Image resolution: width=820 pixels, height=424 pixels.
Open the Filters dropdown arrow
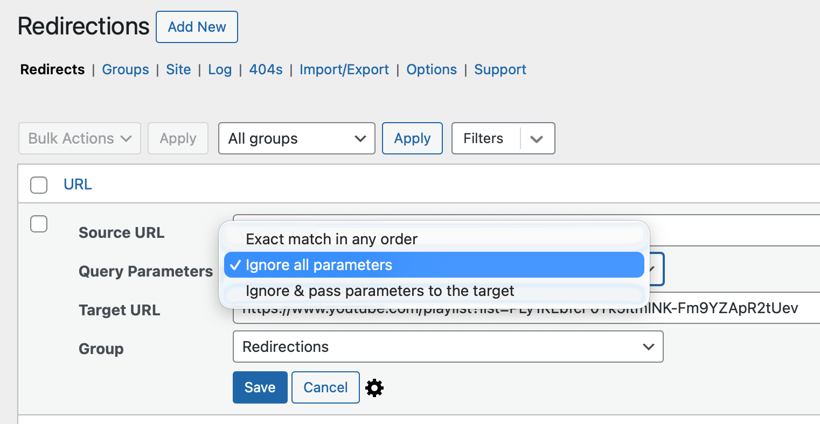pyautogui.click(x=536, y=139)
